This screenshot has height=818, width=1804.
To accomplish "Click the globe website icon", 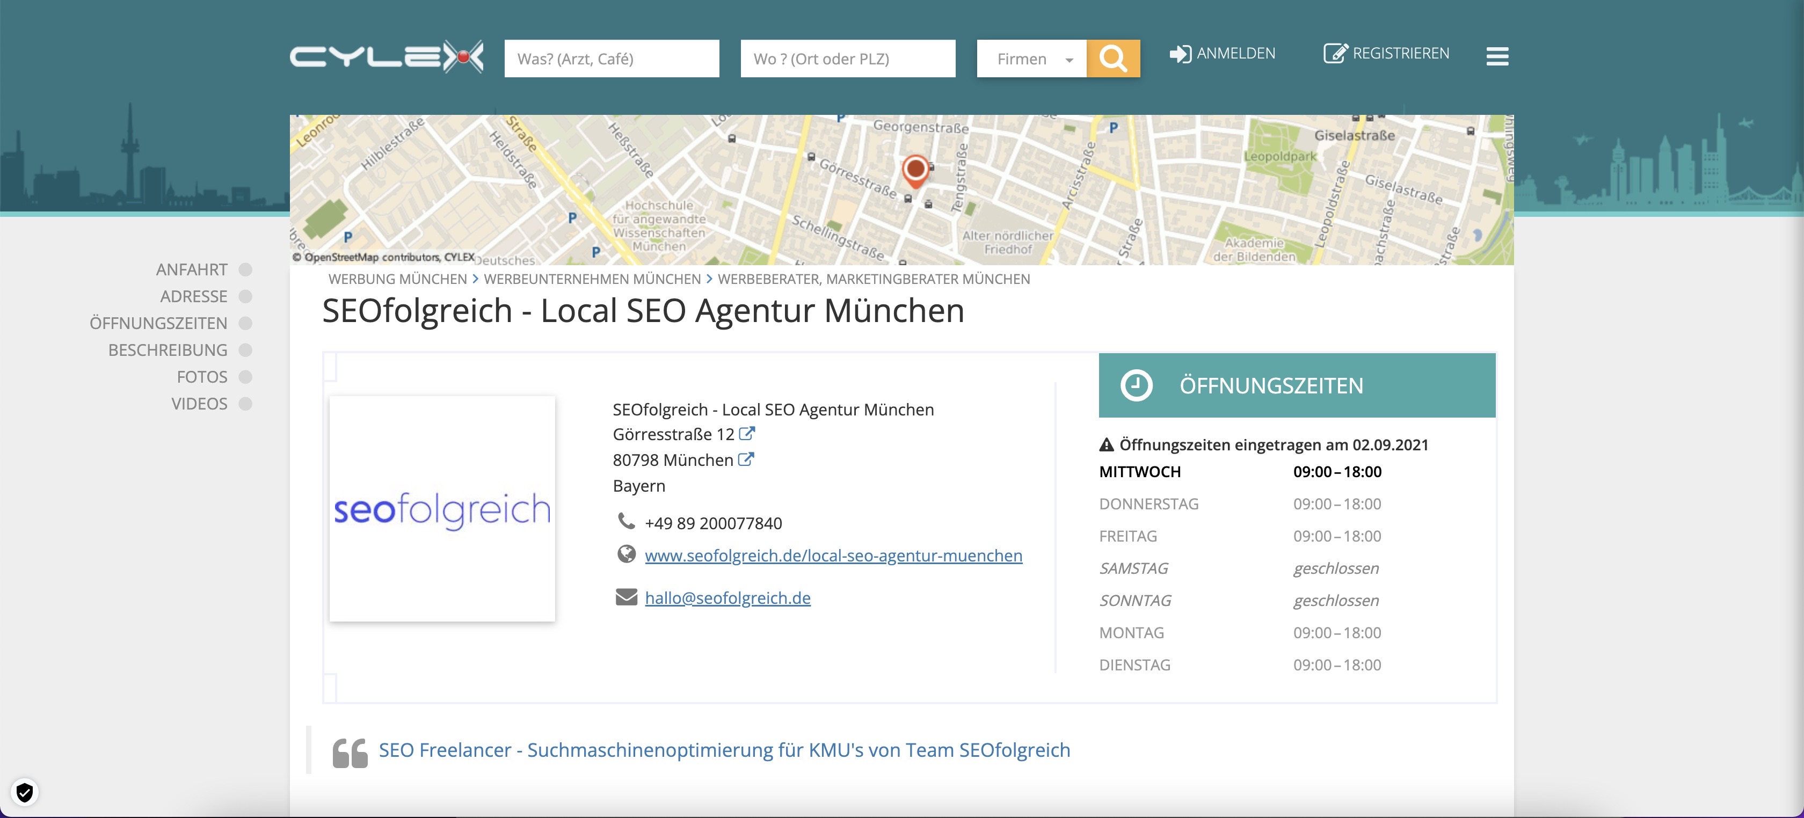I will pyautogui.click(x=626, y=554).
